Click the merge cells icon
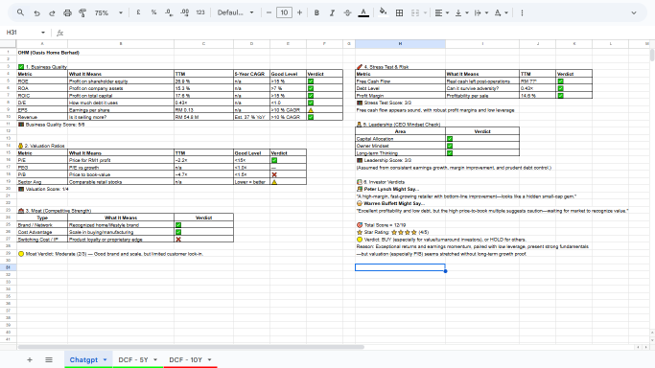Screen dimensions: 655x368 tap(415, 12)
